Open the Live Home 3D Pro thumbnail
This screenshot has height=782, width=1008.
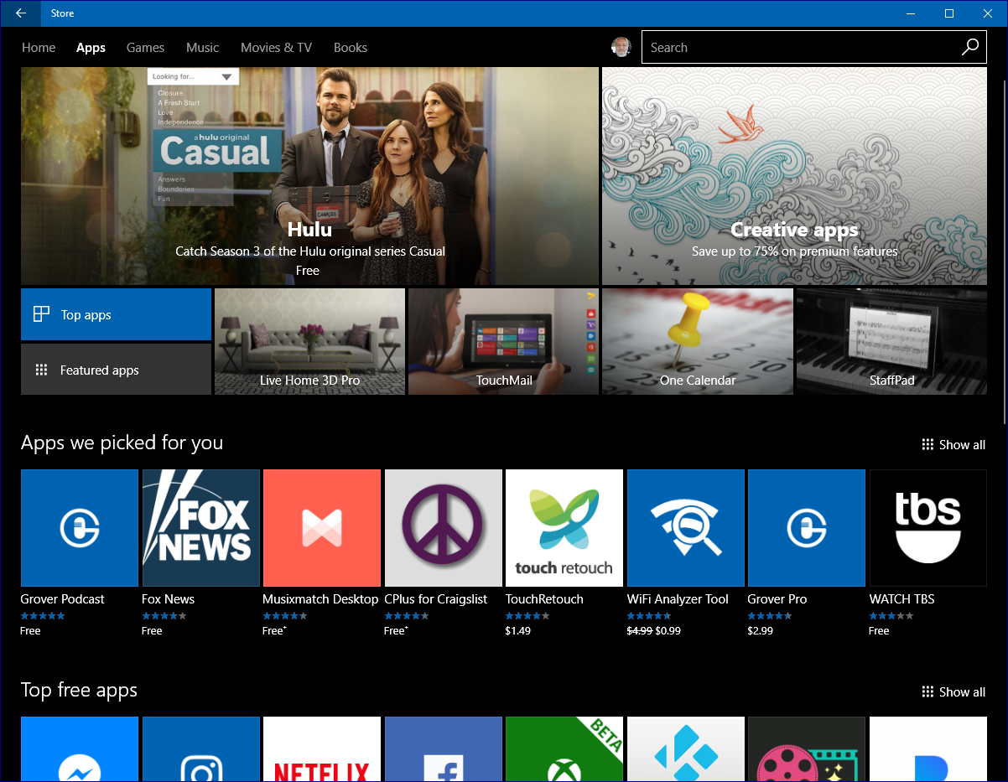309,341
